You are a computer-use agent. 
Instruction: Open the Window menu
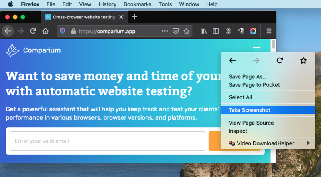click(x=189, y=4)
